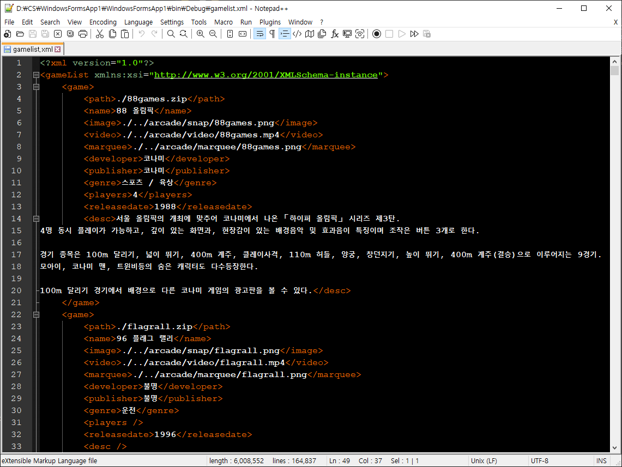Collapse the desc fold marker on line 14
This screenshot has width=622, height=467.
(36, 219)
